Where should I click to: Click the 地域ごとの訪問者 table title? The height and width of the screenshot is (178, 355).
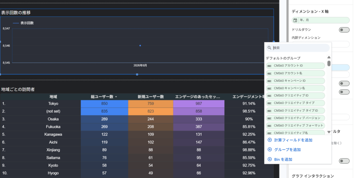[18, 89]
